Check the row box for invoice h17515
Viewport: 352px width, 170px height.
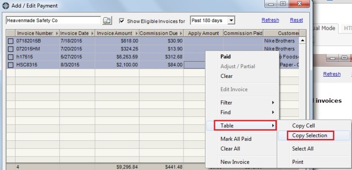pyautogui.click(x=10, y=57)
